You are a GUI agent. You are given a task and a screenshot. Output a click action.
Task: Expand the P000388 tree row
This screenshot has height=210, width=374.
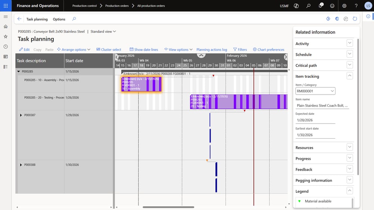[x=21, y=165]
